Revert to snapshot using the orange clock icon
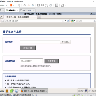96x96 pixels. pos(29,5)
